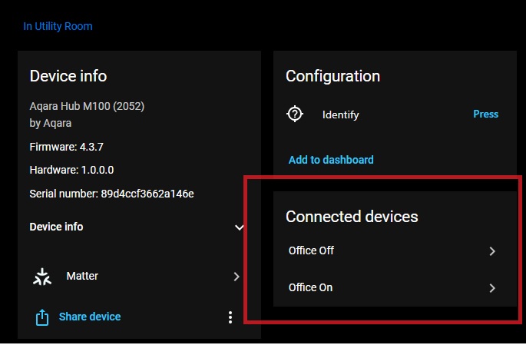Screen dimensions: 526x345
Task: Click the Matter logo icon
Action: tap(41, 277)
